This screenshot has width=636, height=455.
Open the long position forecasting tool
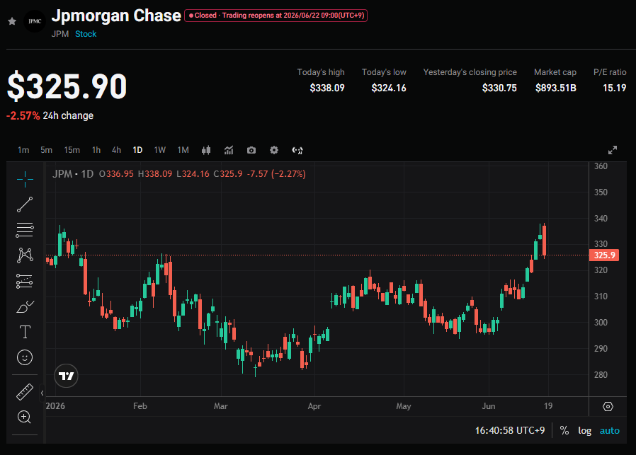point(25,281)
